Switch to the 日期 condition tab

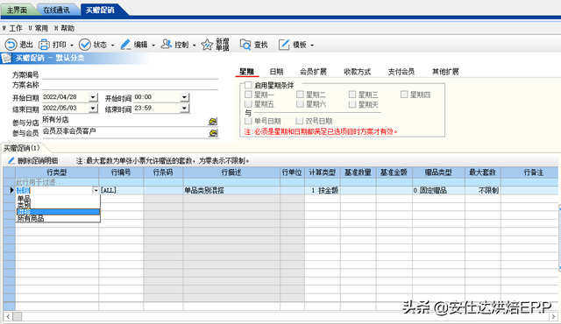click(276, 72)
